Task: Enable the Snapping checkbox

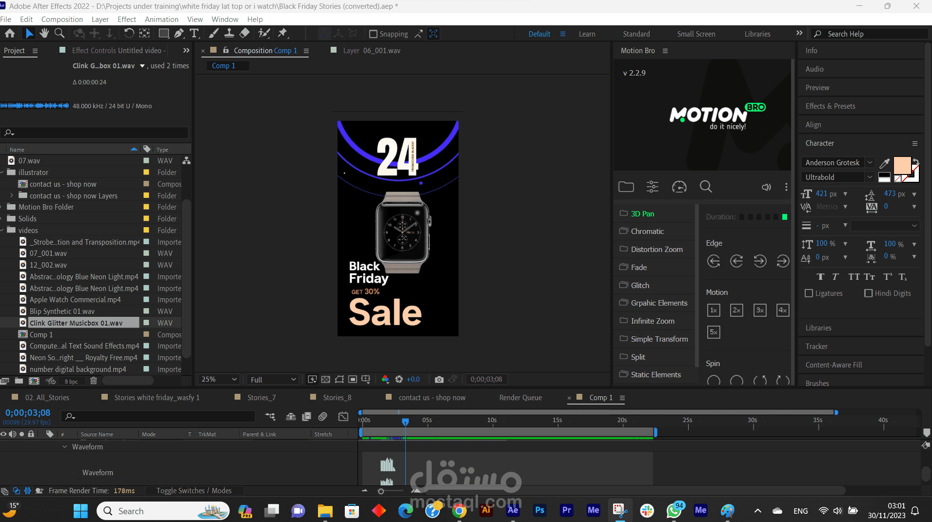Action: tap(374, 34)
